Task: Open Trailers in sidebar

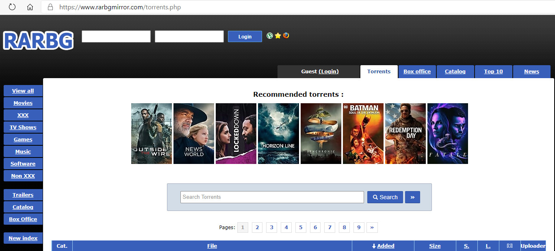Action: click(23, 195)
